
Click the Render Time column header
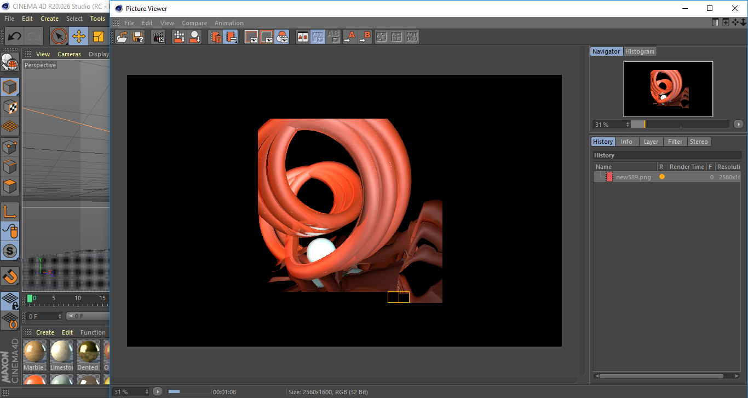tap(687, 167)
